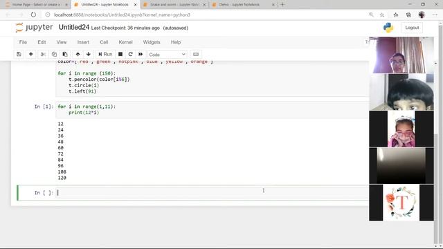This screenshot has height=249, width=443.
Task: Open the command palette keyboard icon
Action: coord(196,54)
